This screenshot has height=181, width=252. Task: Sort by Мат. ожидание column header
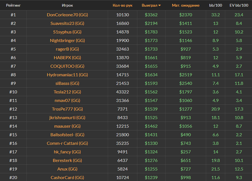pos(186,5)
